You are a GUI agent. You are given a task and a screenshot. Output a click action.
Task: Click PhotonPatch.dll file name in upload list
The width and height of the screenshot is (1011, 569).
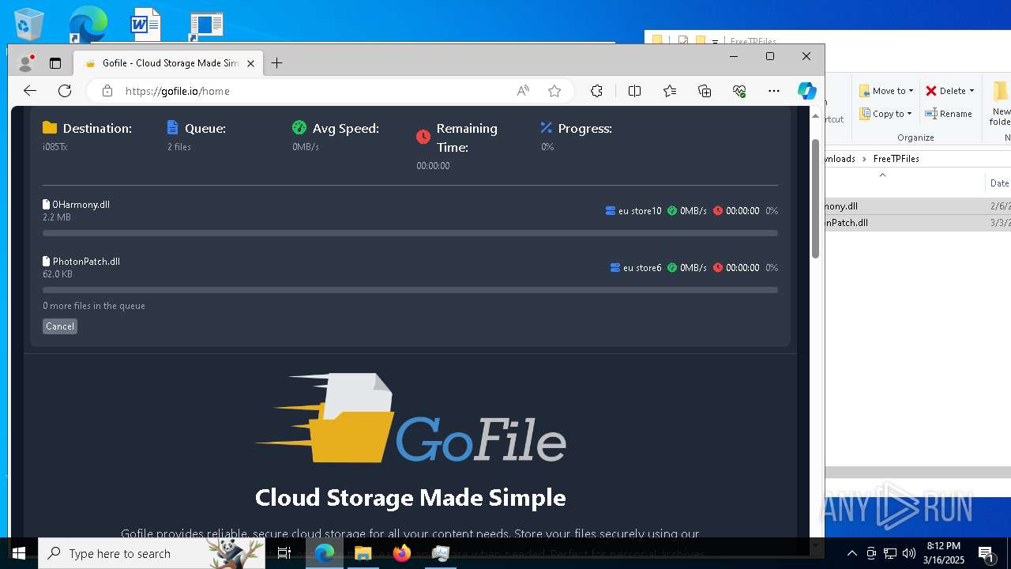coord(86,262)
